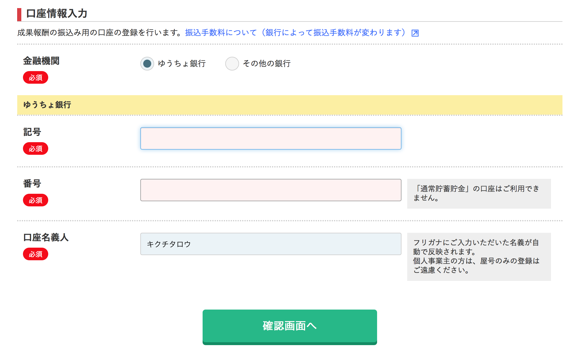Viewport: 586px width, 356px height.
Task: Click the 番号 label
Action: pos(32,183)
